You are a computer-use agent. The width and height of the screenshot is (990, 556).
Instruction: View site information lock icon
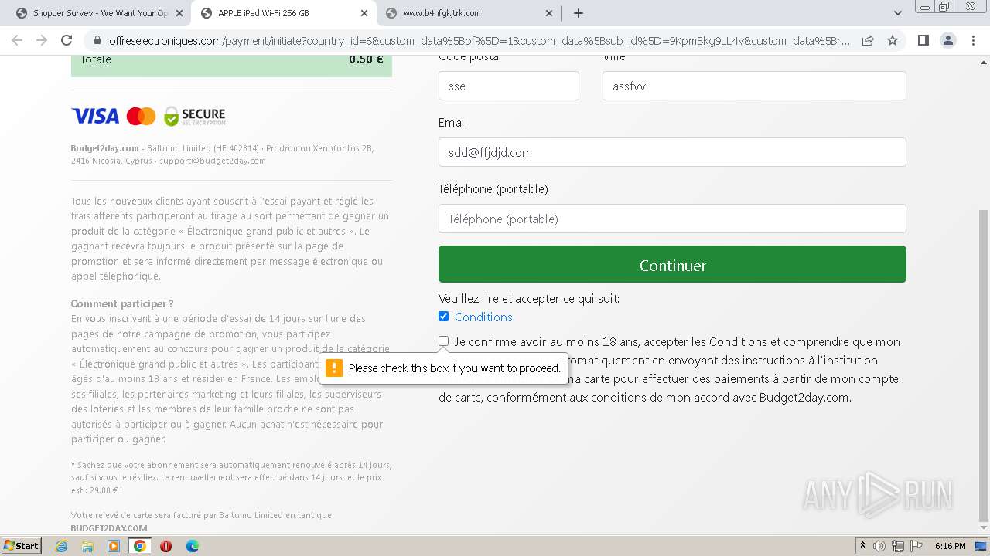pyautogui.click(x=97, y=40)
